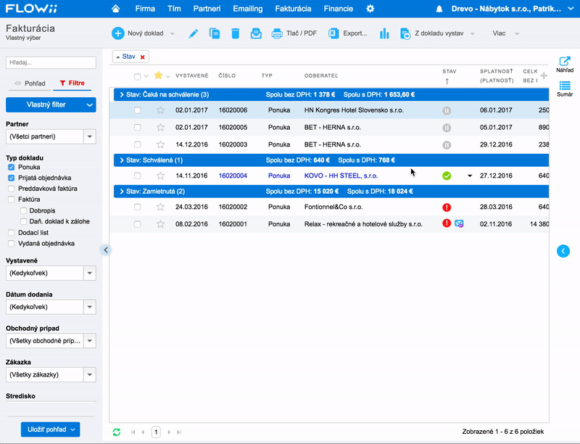The image size is (580, 444).
Task: Click the Uložiť pohľad button
Action: 50,429
